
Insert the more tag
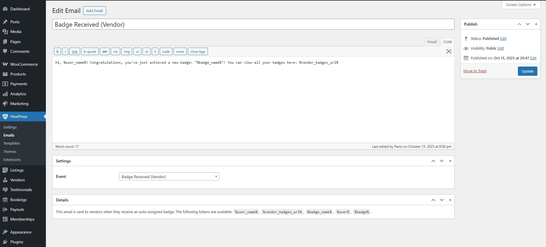click(180, 52)
